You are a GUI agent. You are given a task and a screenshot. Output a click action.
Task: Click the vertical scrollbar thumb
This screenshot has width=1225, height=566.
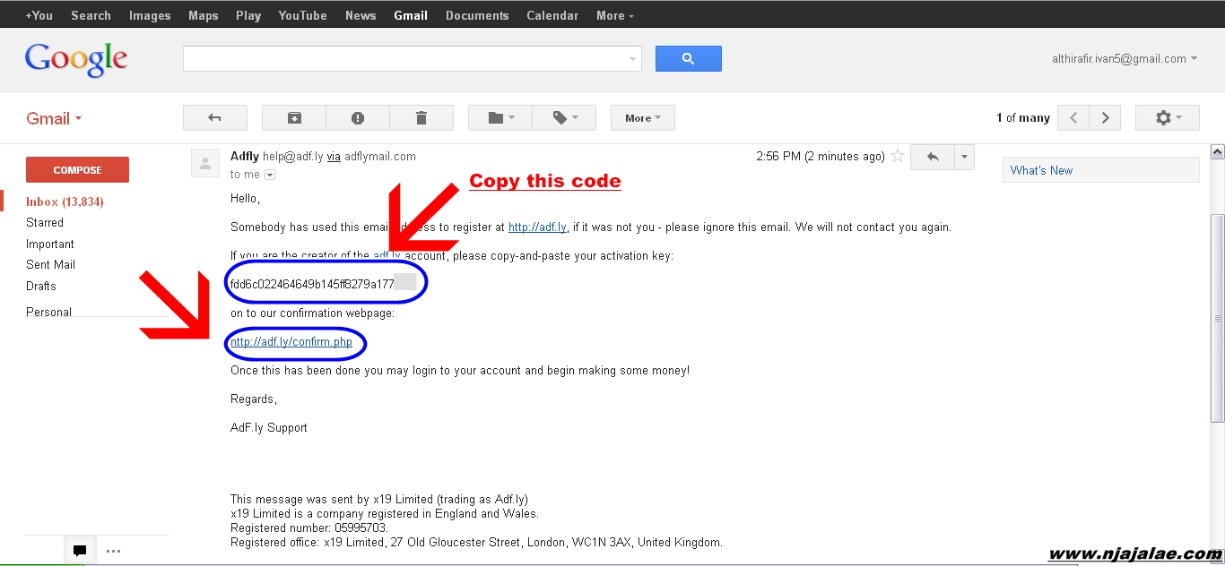click(1217, 318)
